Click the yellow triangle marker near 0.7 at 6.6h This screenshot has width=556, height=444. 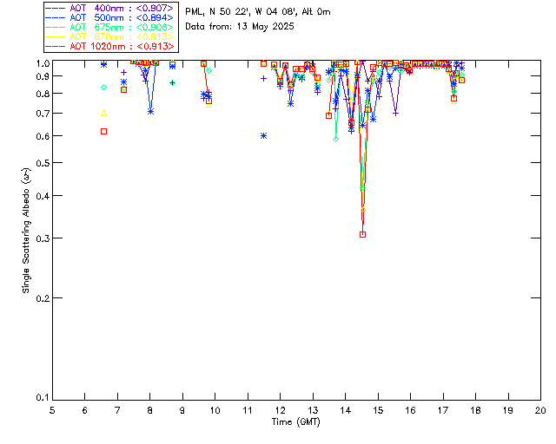click(x=104, y=113)
